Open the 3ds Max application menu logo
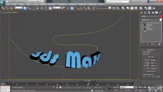This screenshot has width=163, height=92. [2, 2]
